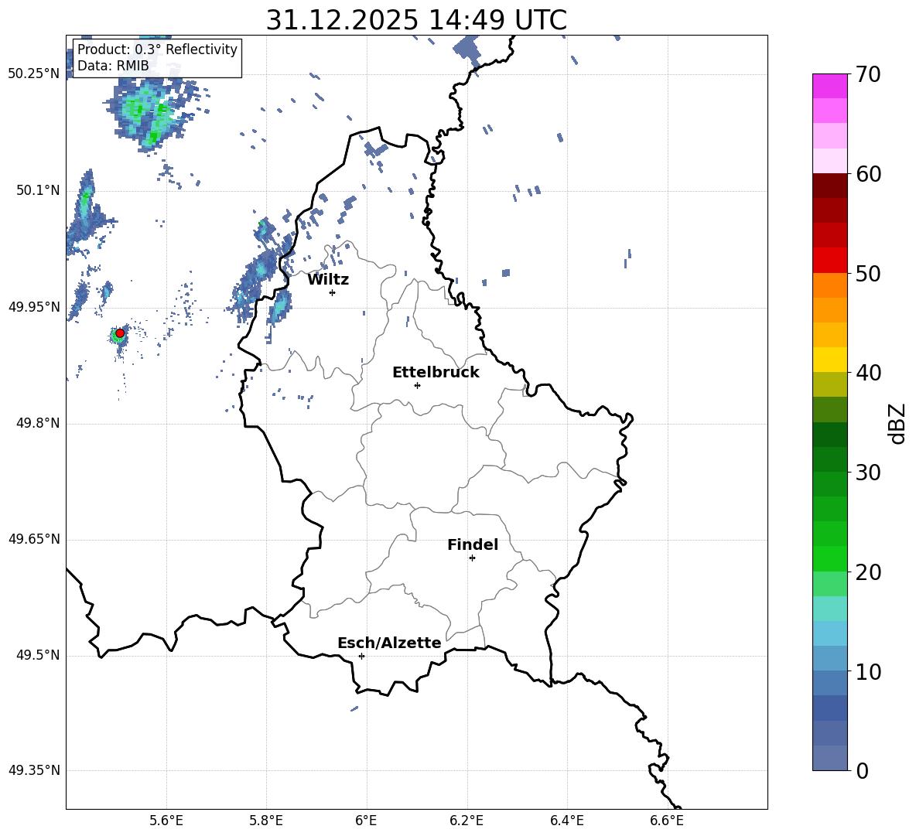
Task: Click the 50.1°N latitude label
Action: pos(38,191)
